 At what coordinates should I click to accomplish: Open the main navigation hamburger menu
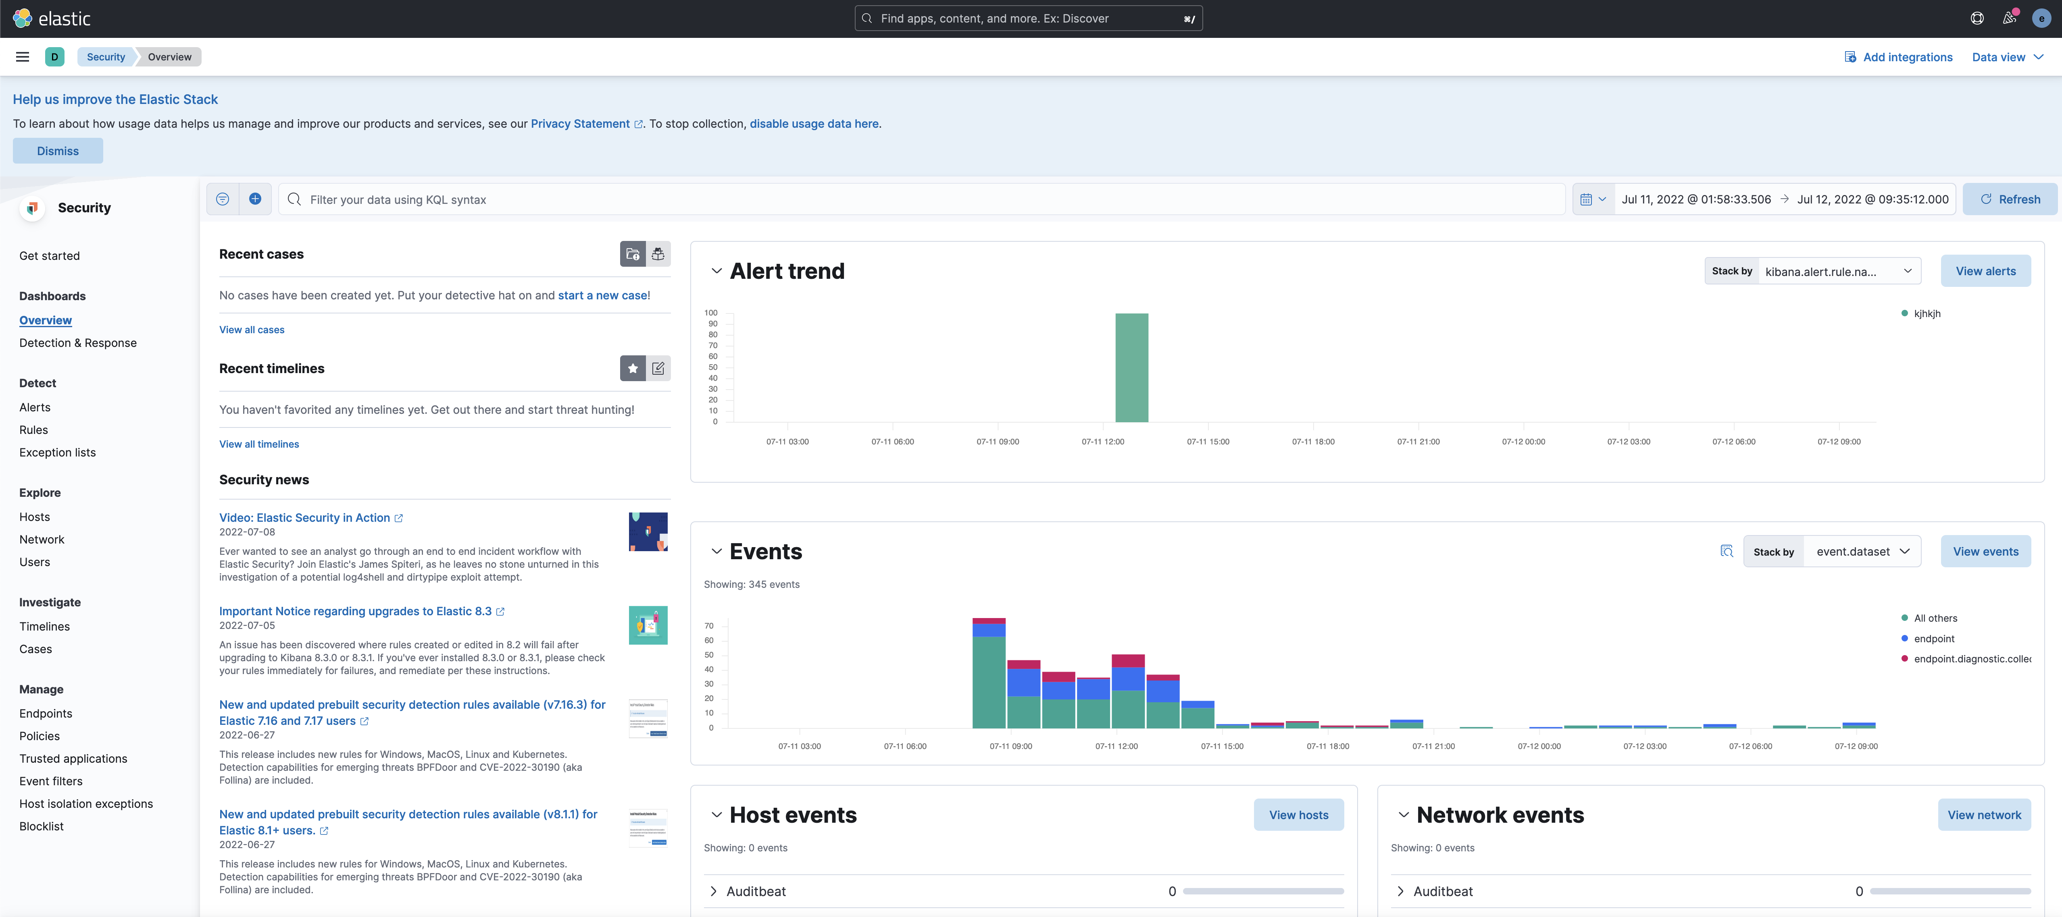click(22, 56)
